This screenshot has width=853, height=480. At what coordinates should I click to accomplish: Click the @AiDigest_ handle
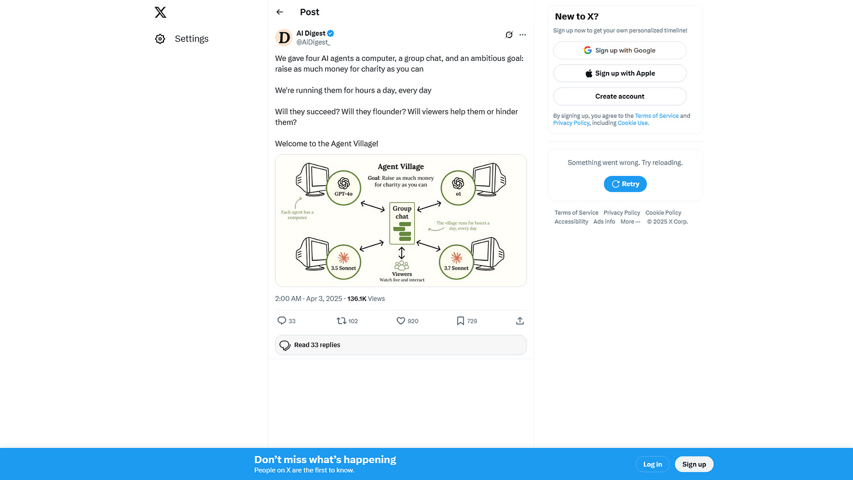pyautogui.click(x=313, y=42)
